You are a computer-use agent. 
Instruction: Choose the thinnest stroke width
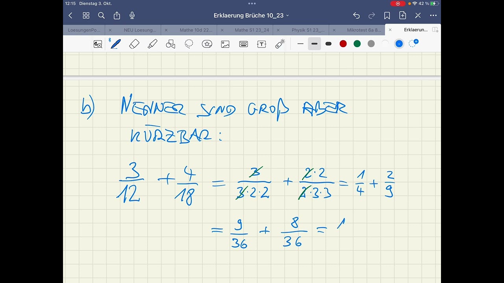tap(300, 44)
